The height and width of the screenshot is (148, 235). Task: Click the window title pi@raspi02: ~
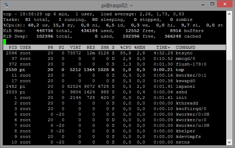[x=117, y=6]
